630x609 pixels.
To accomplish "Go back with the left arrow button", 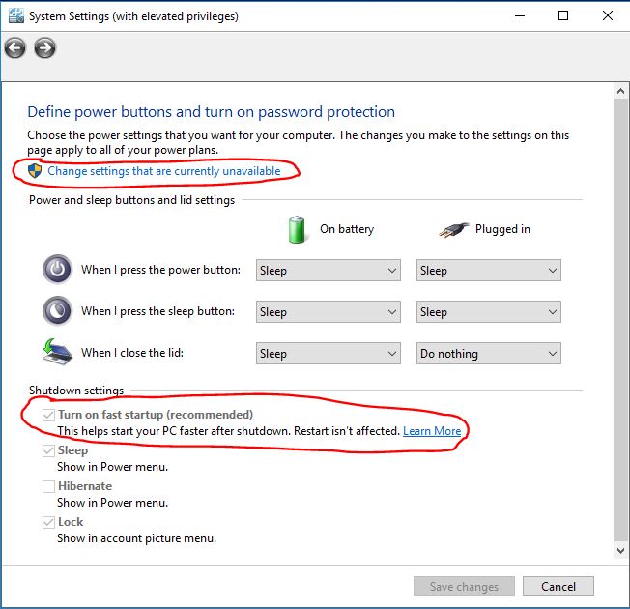I will pyautogui.click(x=15, y=48).
